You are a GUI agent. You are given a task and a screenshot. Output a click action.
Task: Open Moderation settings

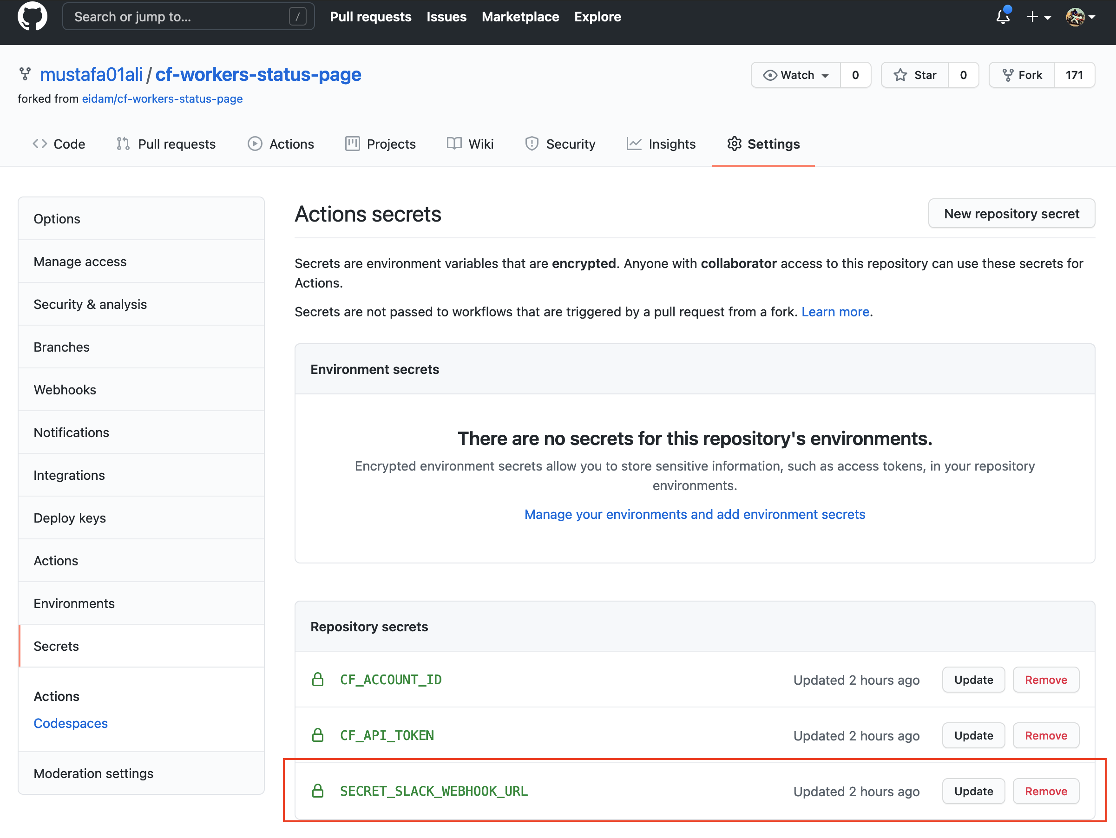point(141,773)
